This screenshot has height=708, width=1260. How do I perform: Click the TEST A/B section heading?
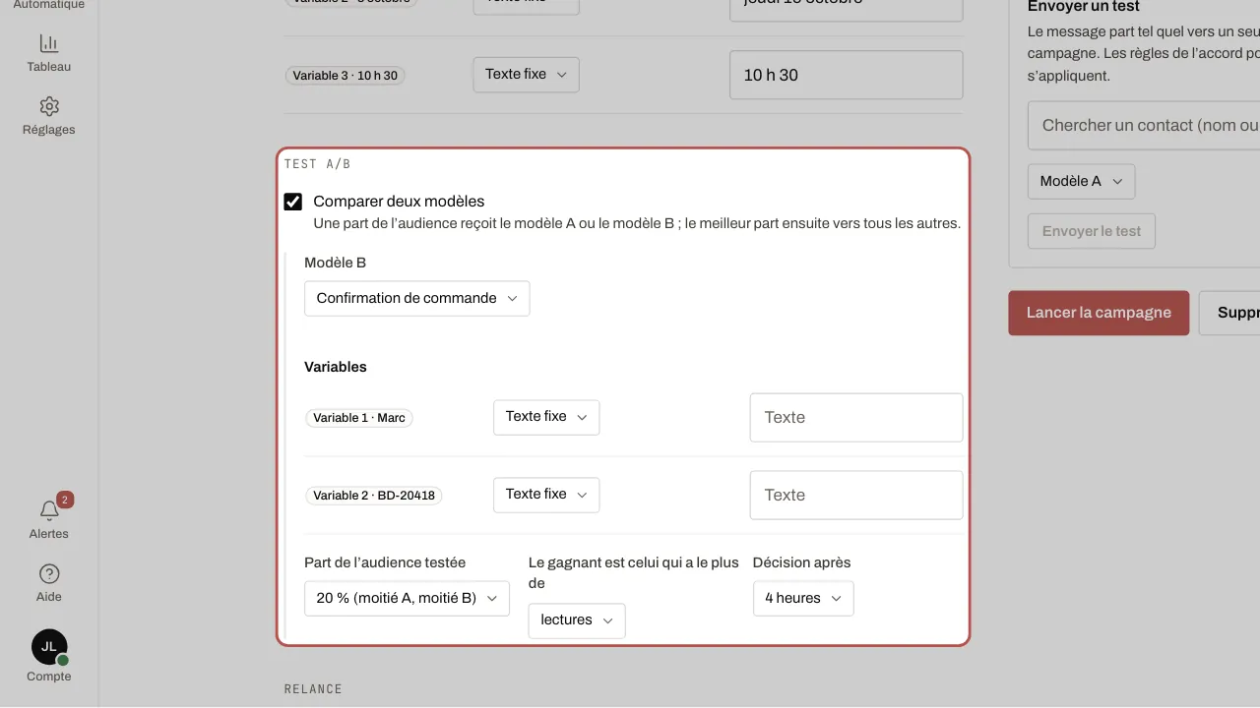[x=317, y=164]
